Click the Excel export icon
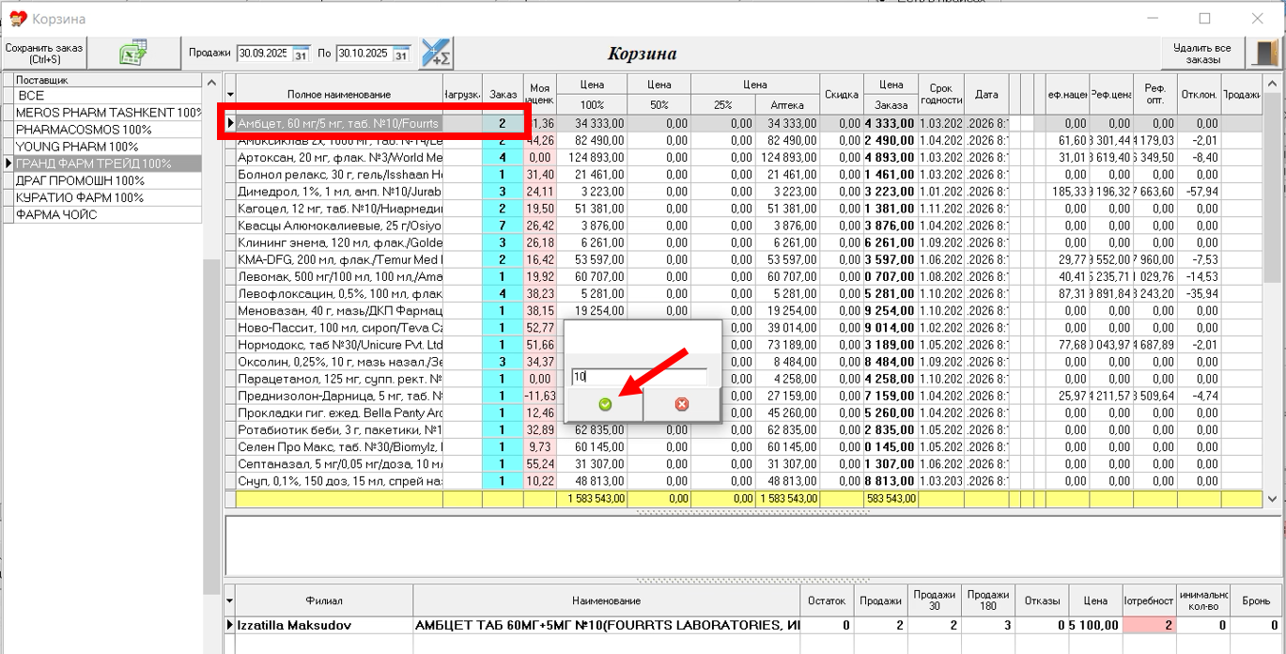The height and width of the screenshot is (654, 1286). [x=132, y=54]
